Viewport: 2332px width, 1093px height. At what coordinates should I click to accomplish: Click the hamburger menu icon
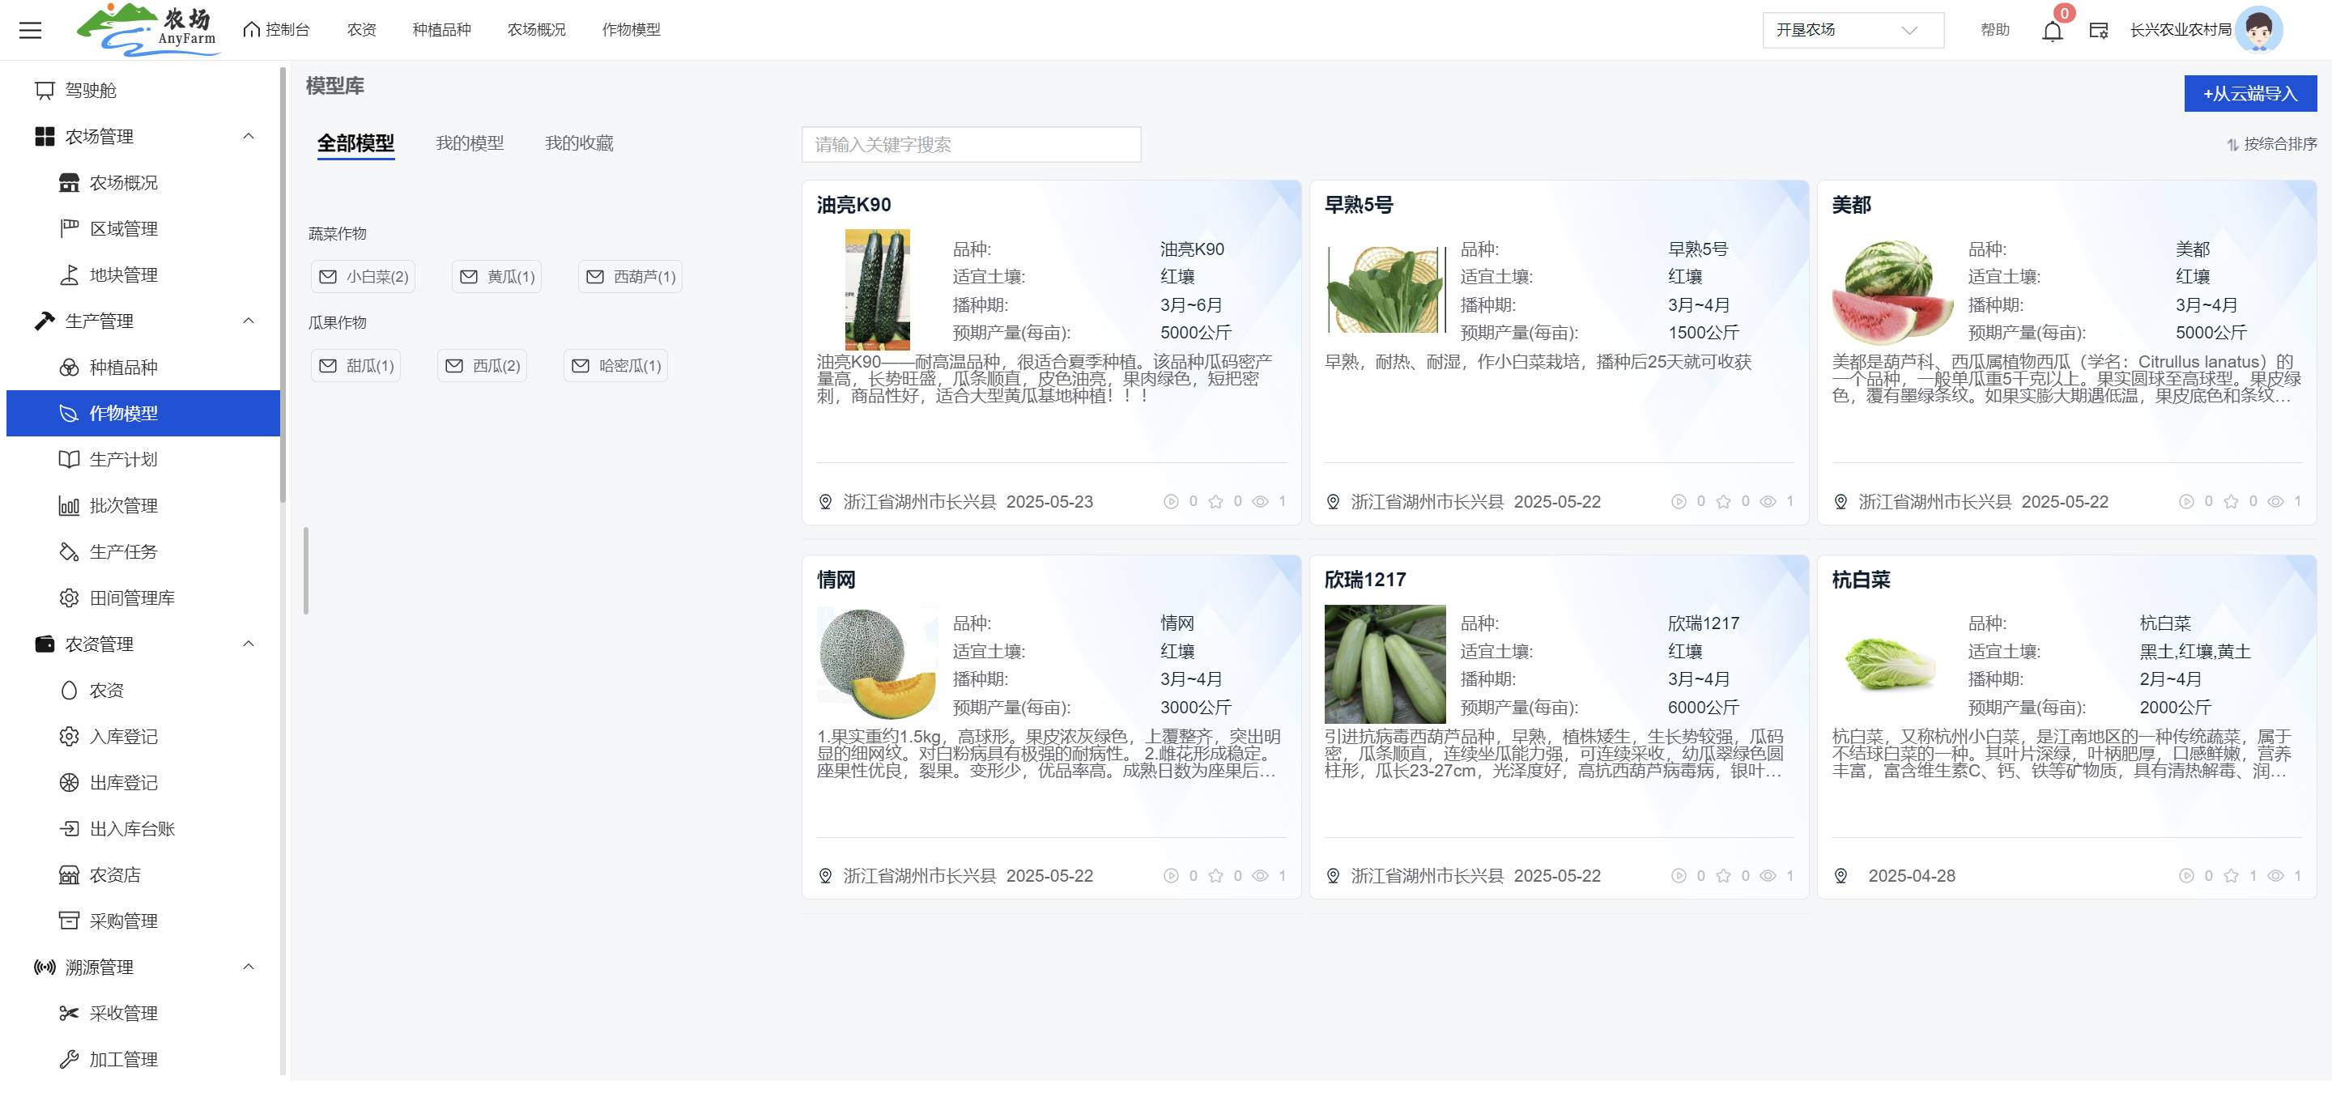[x=30, y=30]
